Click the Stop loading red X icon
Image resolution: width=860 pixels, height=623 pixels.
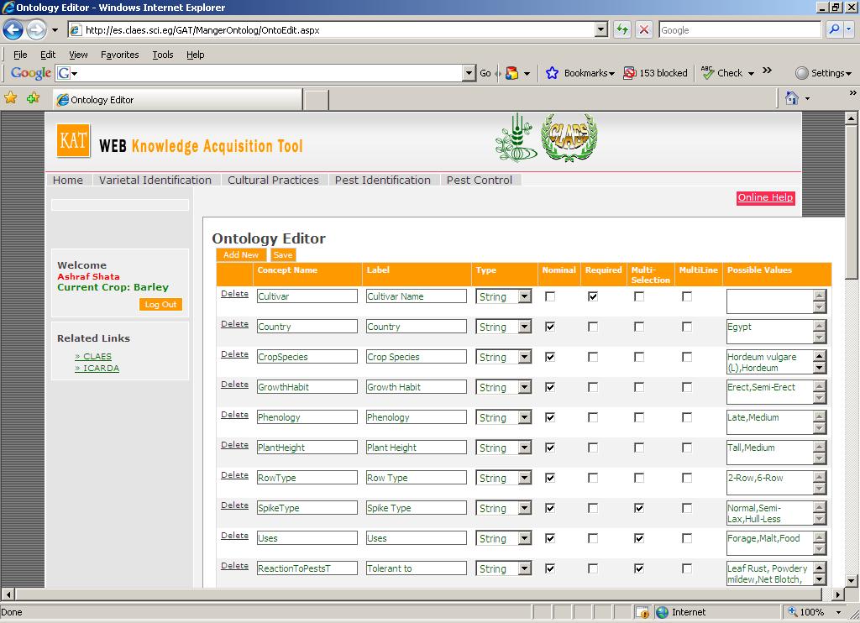tap(644, 29)
